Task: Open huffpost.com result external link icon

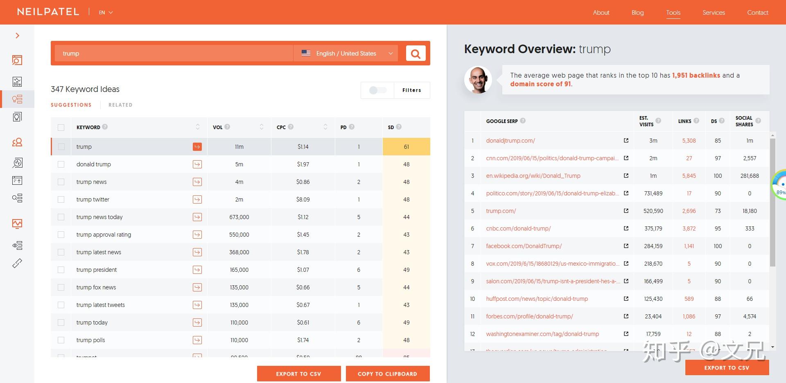Action: pos(626,298)
